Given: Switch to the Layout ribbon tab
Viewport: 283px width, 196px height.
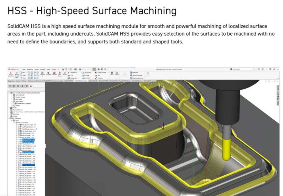Looking at the screenshot, I should 18,81.
